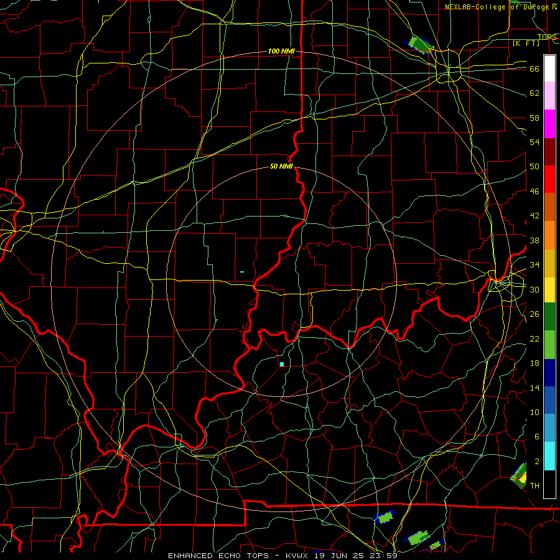Click the gold legend band
The width and height of the screenshot is (560, 560).
(x=549, y=263)
